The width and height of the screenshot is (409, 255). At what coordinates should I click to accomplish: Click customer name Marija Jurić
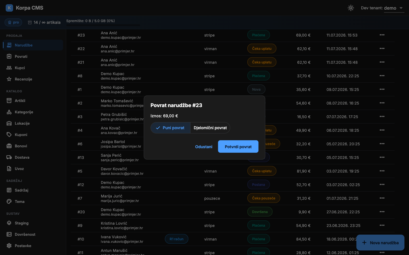pos(112,196)
